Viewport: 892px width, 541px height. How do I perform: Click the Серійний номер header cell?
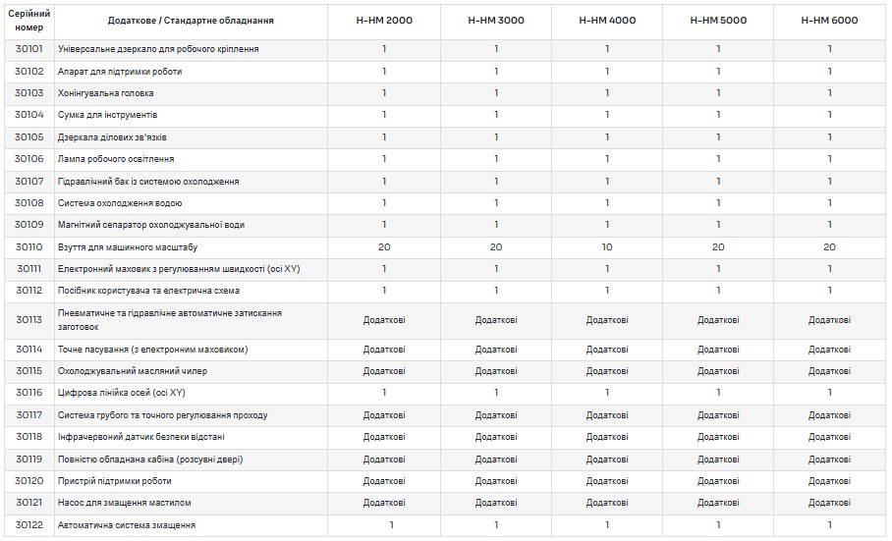click(29, 20)
